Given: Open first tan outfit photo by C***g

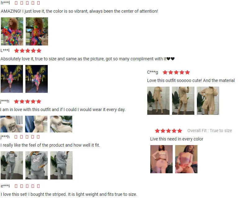Looking at the screenshot, I should [x=158, y=101].
